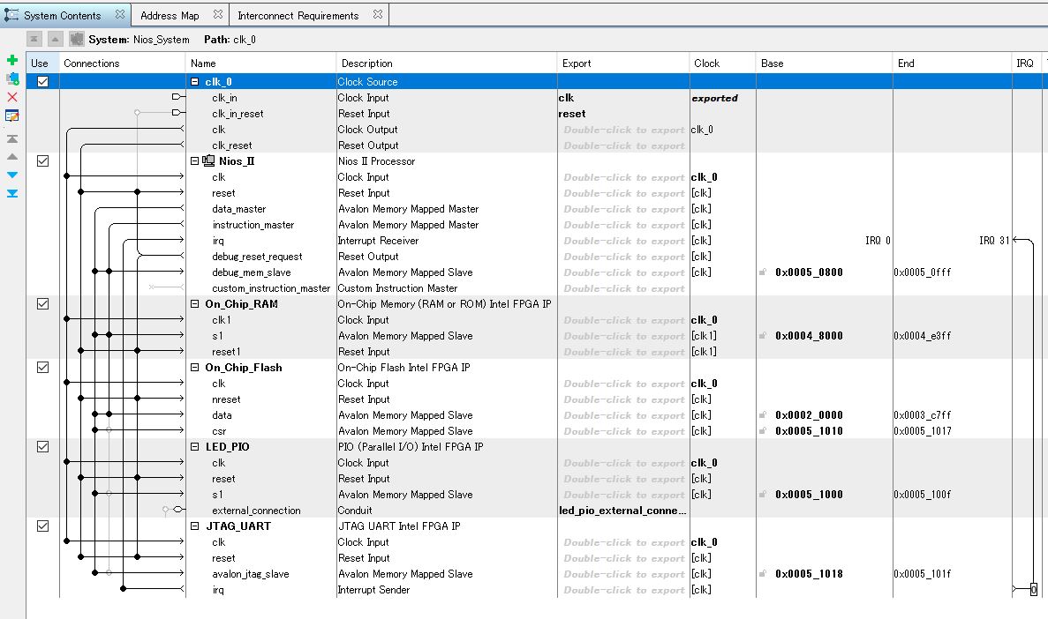1048x619 pixels.
Task: Click lock icon for base 0x0002_0000
Action: [763, 414]
